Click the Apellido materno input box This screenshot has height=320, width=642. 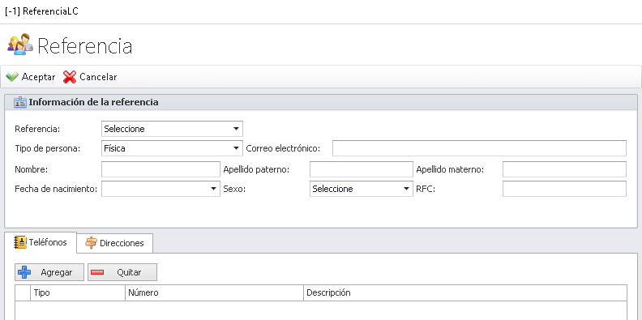coord(565,169)
